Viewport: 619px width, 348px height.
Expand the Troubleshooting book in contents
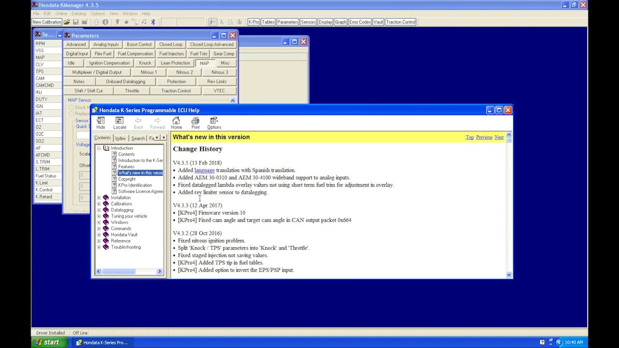(99, 247)
